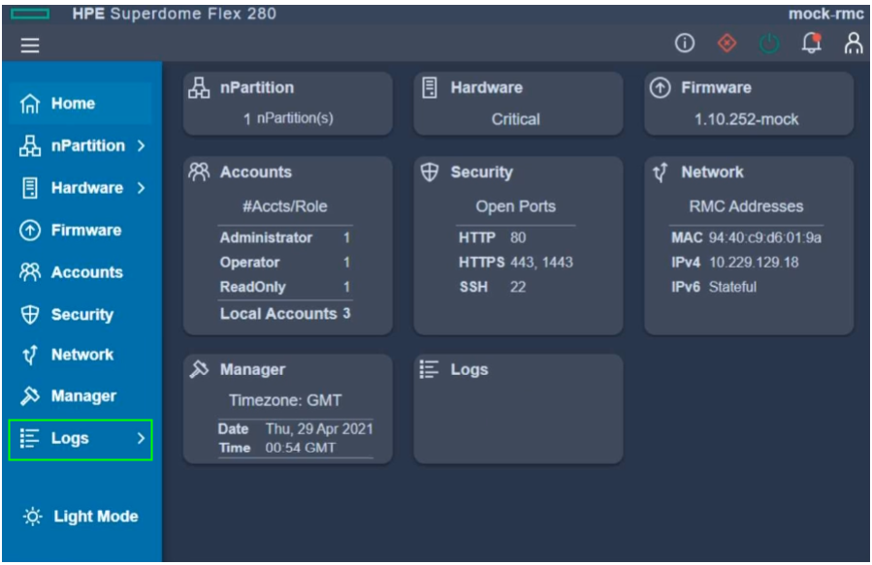Click the Security shield icon in sidebar
This screenshot has width=872, height=565.
(x=30, y=314)
